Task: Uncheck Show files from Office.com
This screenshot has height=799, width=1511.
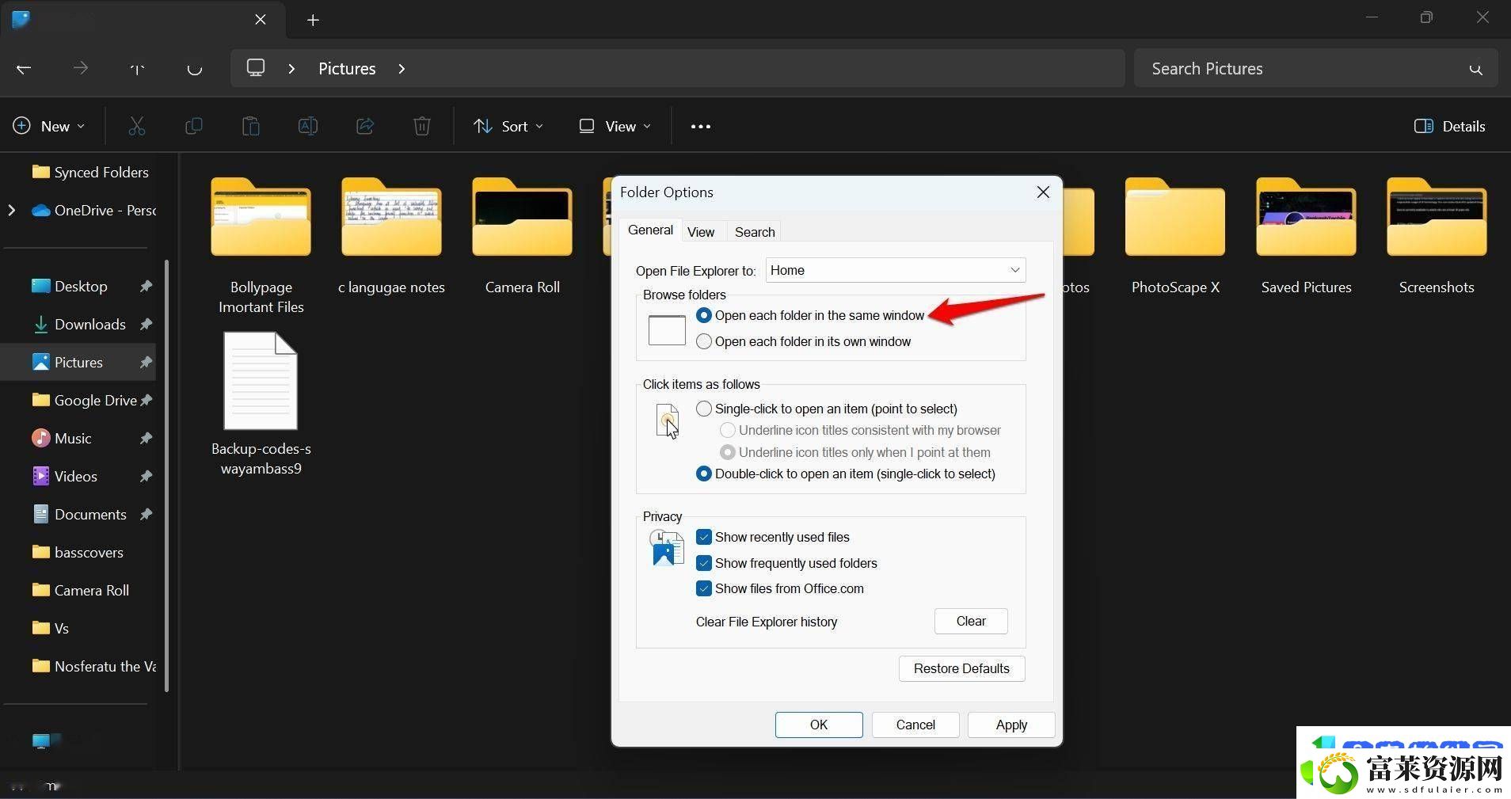Action: (x=779, y=588)
